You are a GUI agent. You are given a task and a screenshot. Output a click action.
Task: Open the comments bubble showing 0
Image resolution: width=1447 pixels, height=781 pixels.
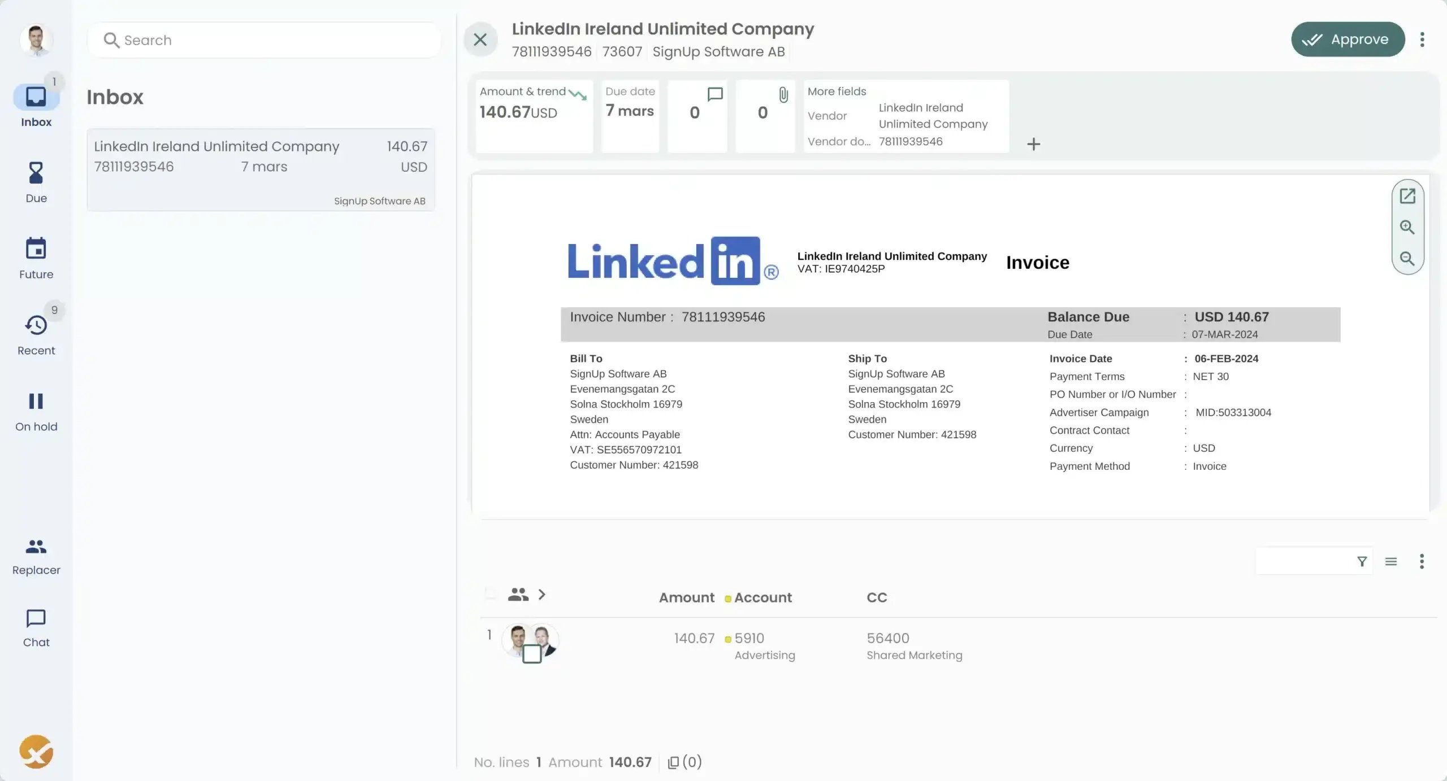coord(697,113)
